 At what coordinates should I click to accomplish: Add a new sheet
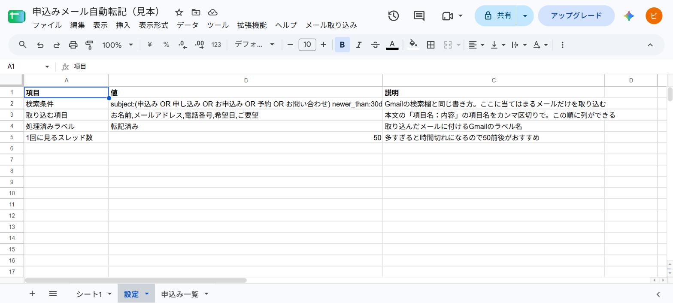(32, 294)
